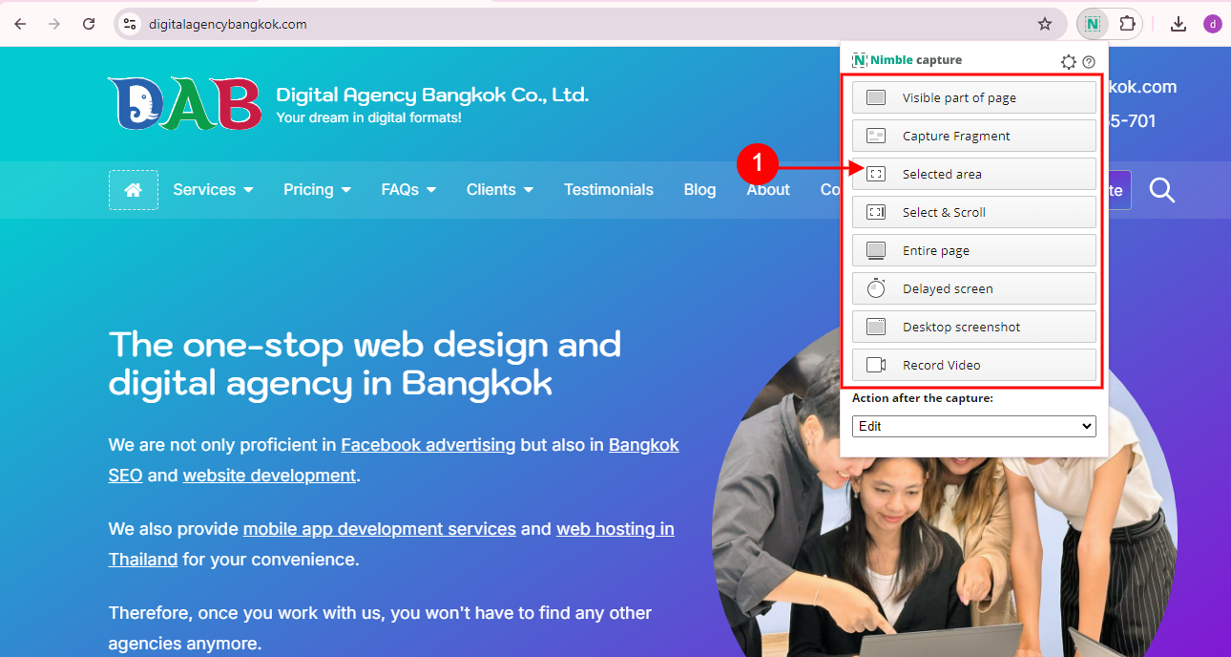Expand the Pricing menu
The width and height of the screenshot is (1231, 657).
click(x=317, y=190)
